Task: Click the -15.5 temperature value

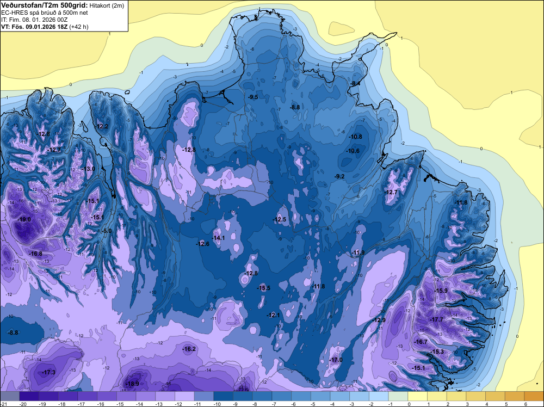Action: pyautogui.click(x=264, y=288)
